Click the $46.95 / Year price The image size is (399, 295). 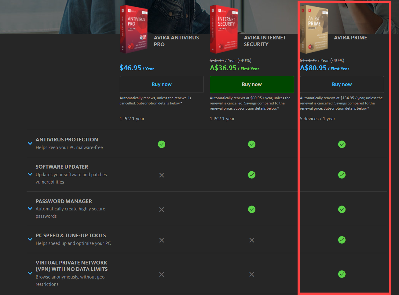137,68
